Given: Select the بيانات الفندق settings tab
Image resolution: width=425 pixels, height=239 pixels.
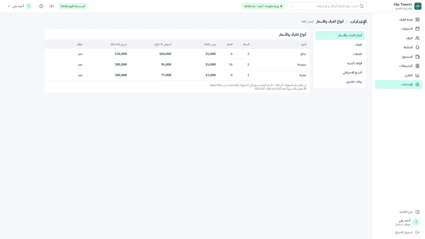Looking at the screenshot, I should pyautogui.click(x=340, y=82).
